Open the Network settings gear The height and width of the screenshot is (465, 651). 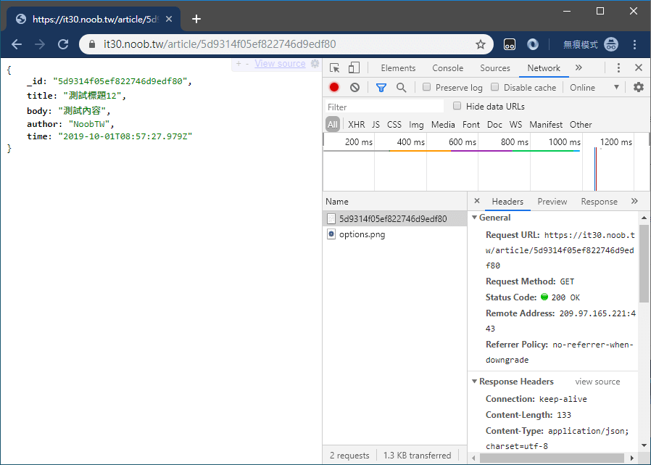(x=639, y=87)
